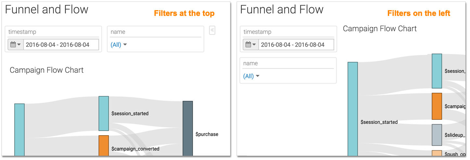The image size is (470, 160).
Task: Click date range field under 'Filters on the left'
Action: coord(296,45)
